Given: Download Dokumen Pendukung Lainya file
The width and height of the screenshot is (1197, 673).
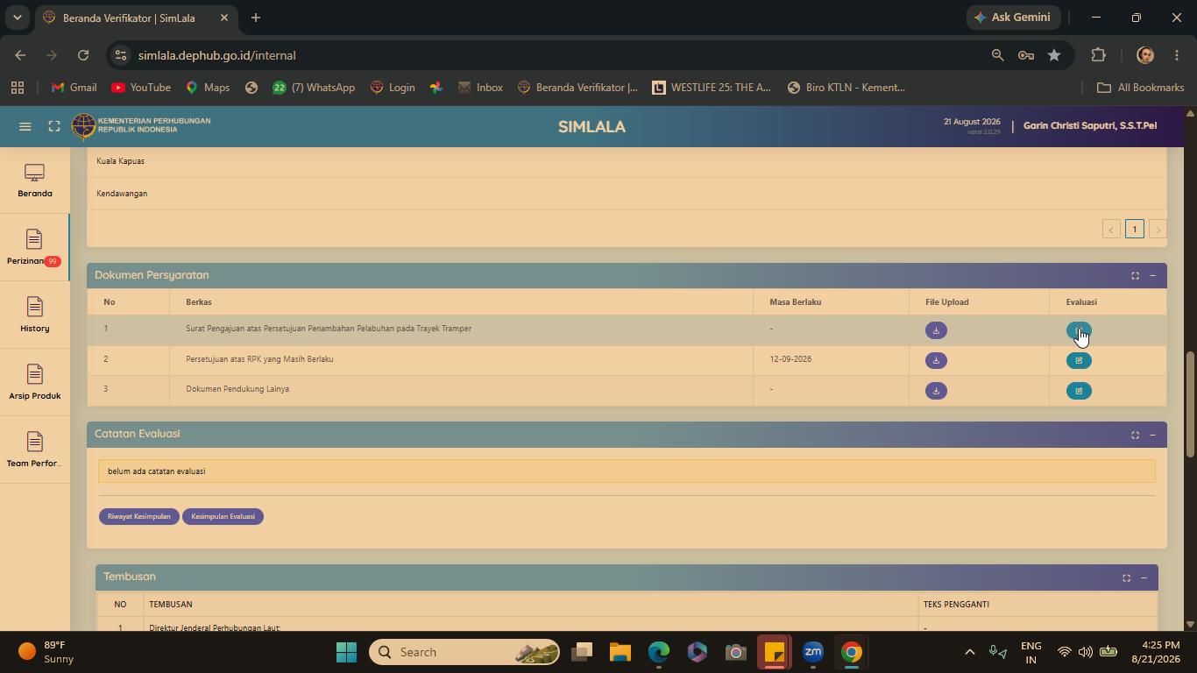Looking at the screenshot, I should [936, 391].
